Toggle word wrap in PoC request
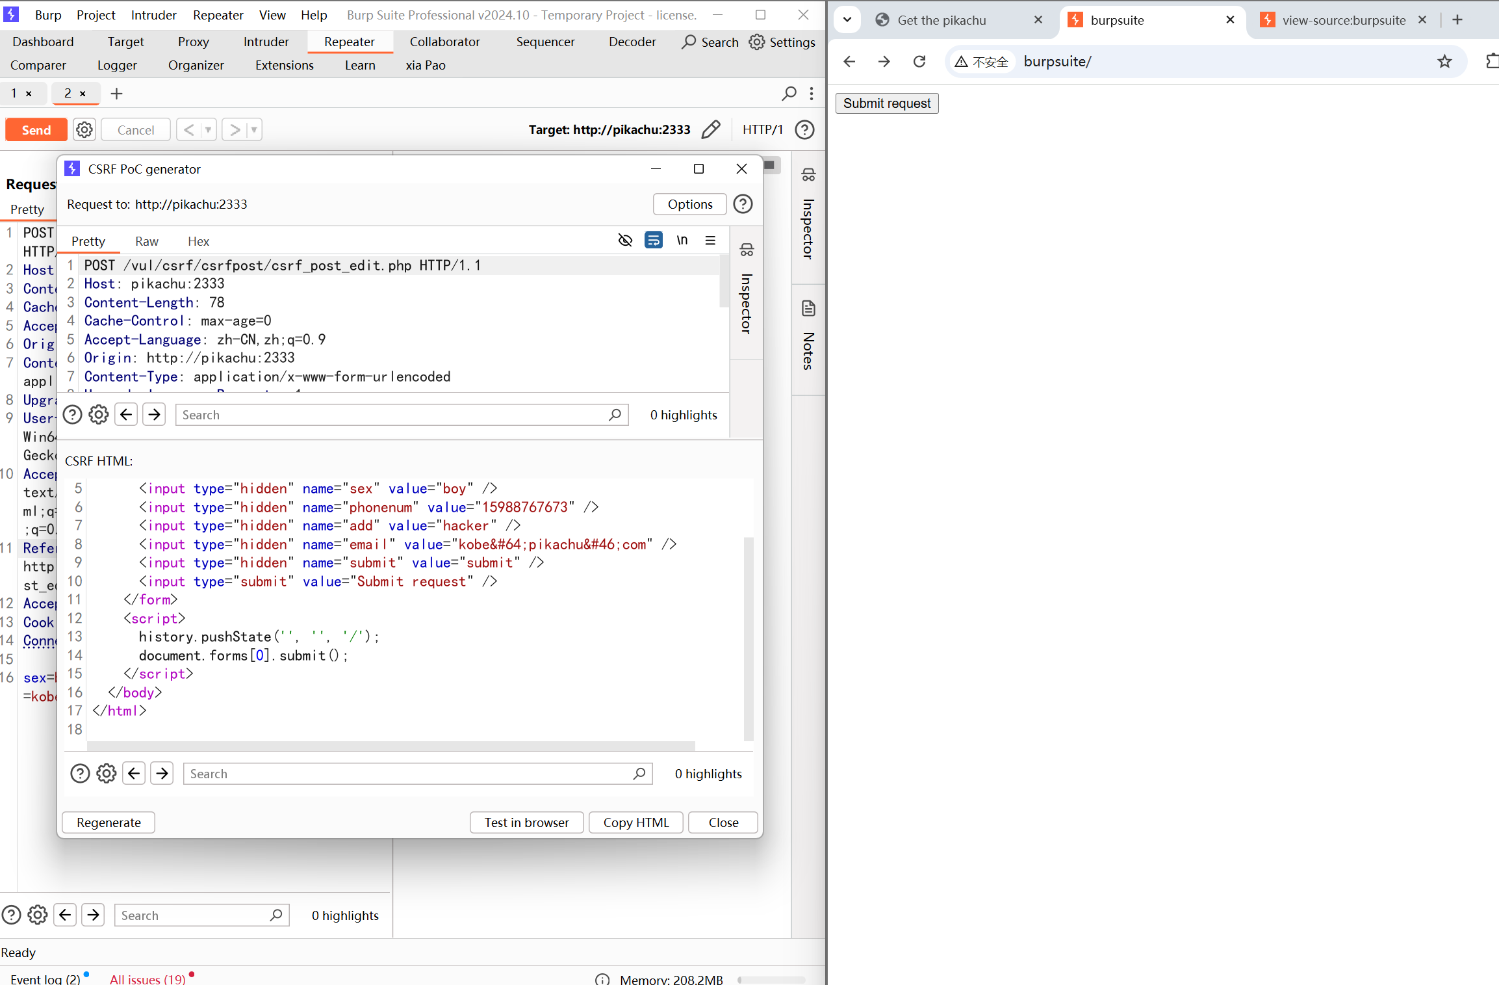This screenshot has height=985, width=1499. tap(653, 240)
